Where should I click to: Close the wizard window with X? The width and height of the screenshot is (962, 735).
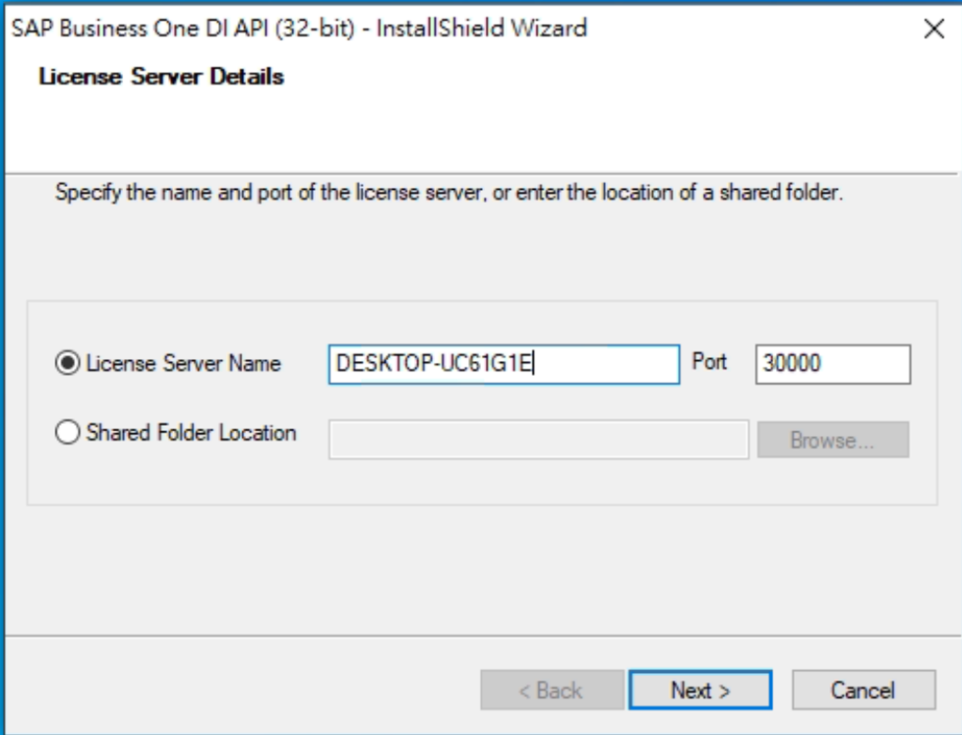(934, 28)
